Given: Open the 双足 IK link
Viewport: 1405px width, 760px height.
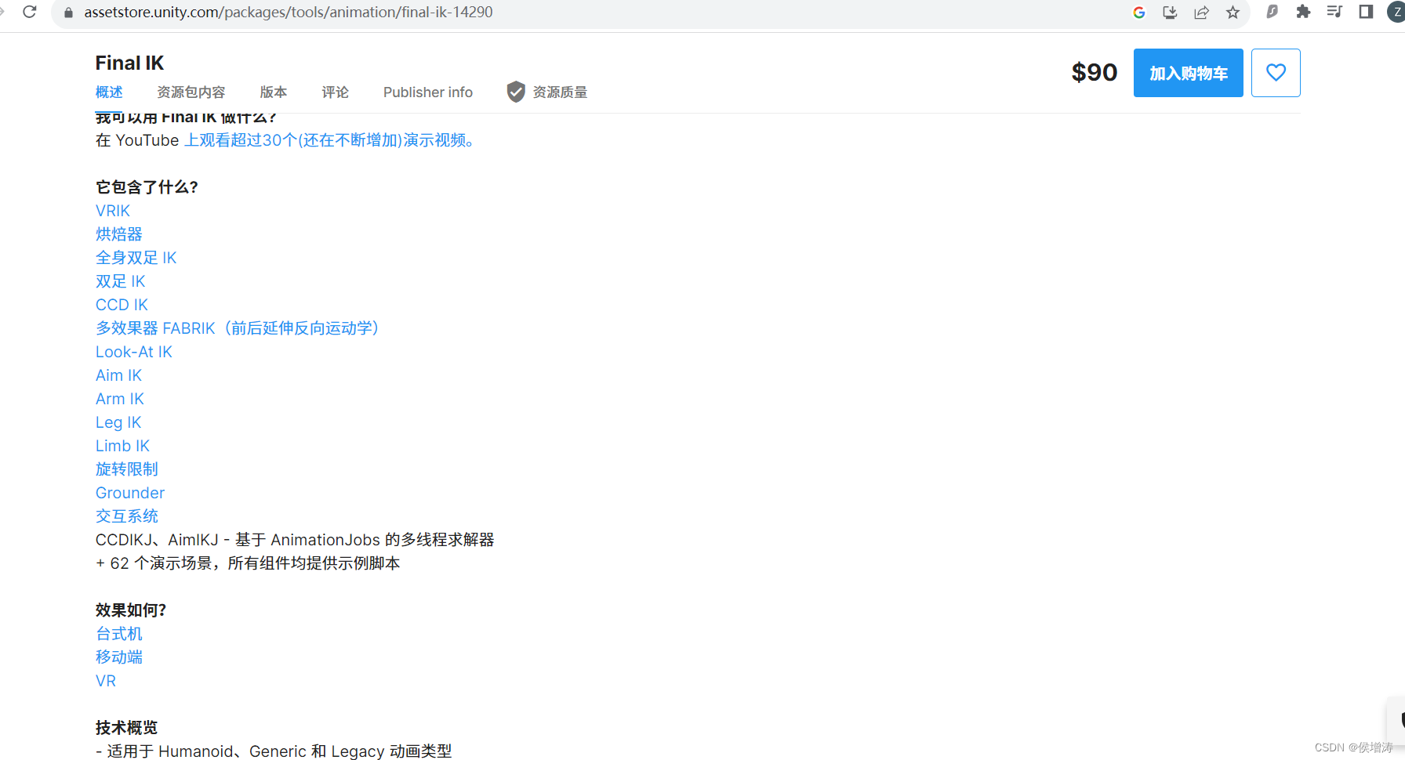Looking at the screenshot, I should coord(121,281).
